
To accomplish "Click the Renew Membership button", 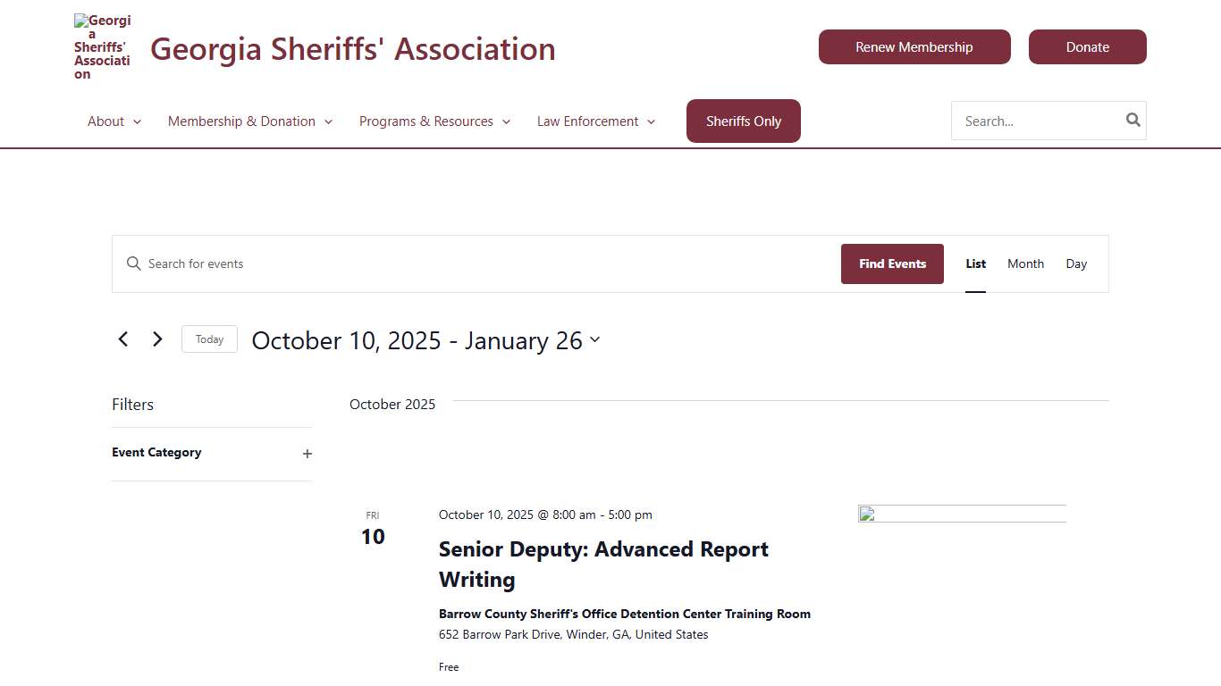I will point(914,46).
